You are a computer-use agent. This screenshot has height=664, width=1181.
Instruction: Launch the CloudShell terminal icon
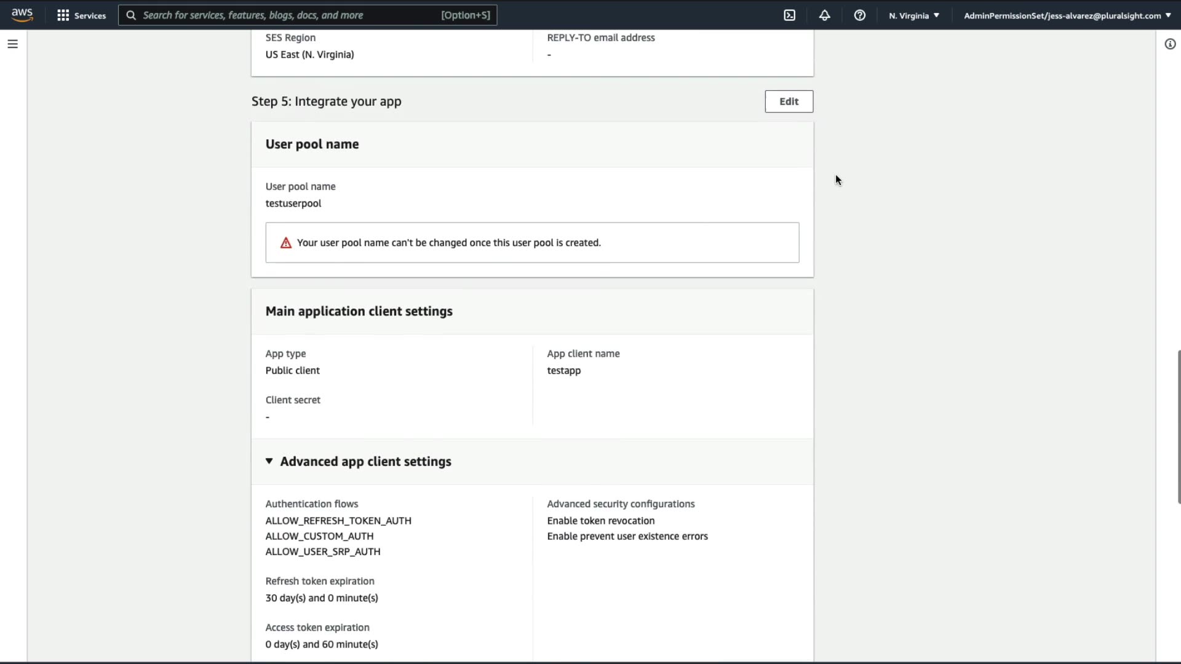(x=790, y=15)
